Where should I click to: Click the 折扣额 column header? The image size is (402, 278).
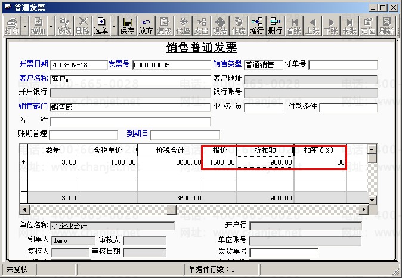click(265, 150)
